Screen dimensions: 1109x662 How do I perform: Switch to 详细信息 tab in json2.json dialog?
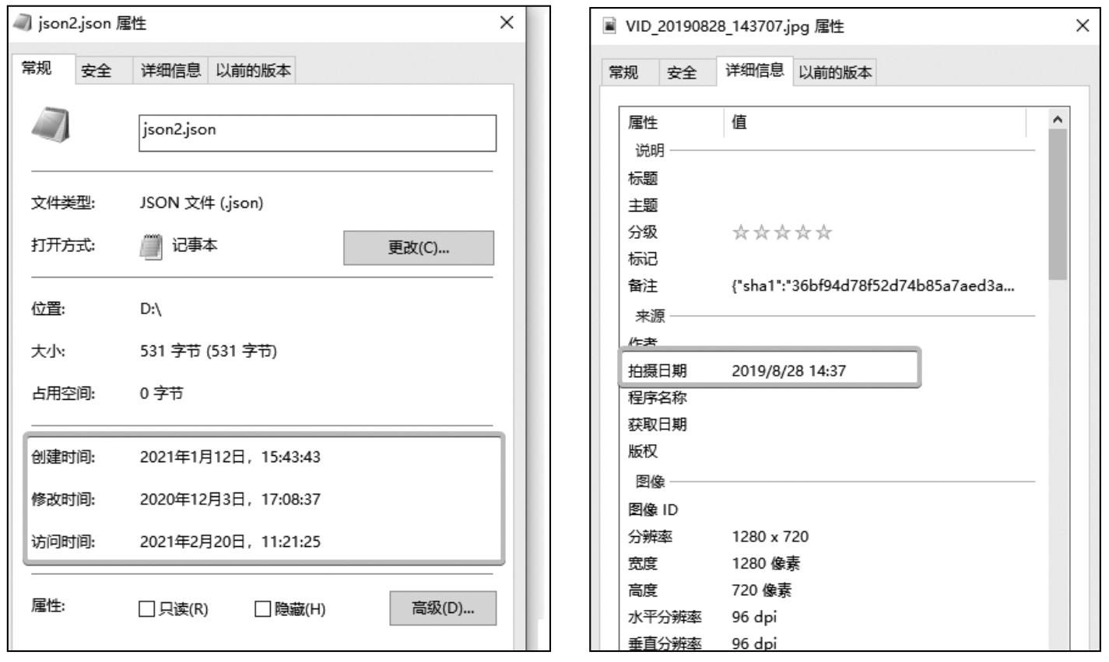click(170, 71)
